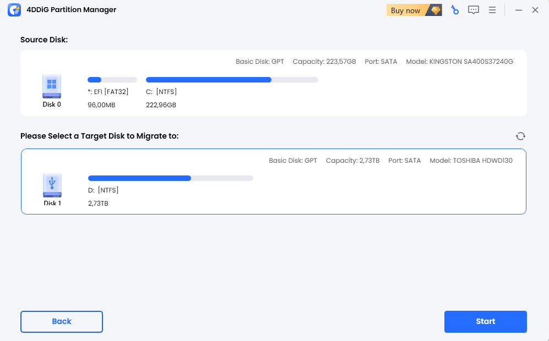The height and width of the screenshot is (341, 549).
Task: Click source 'Basic Disk: GPT' text
Action: click(260, 62)
